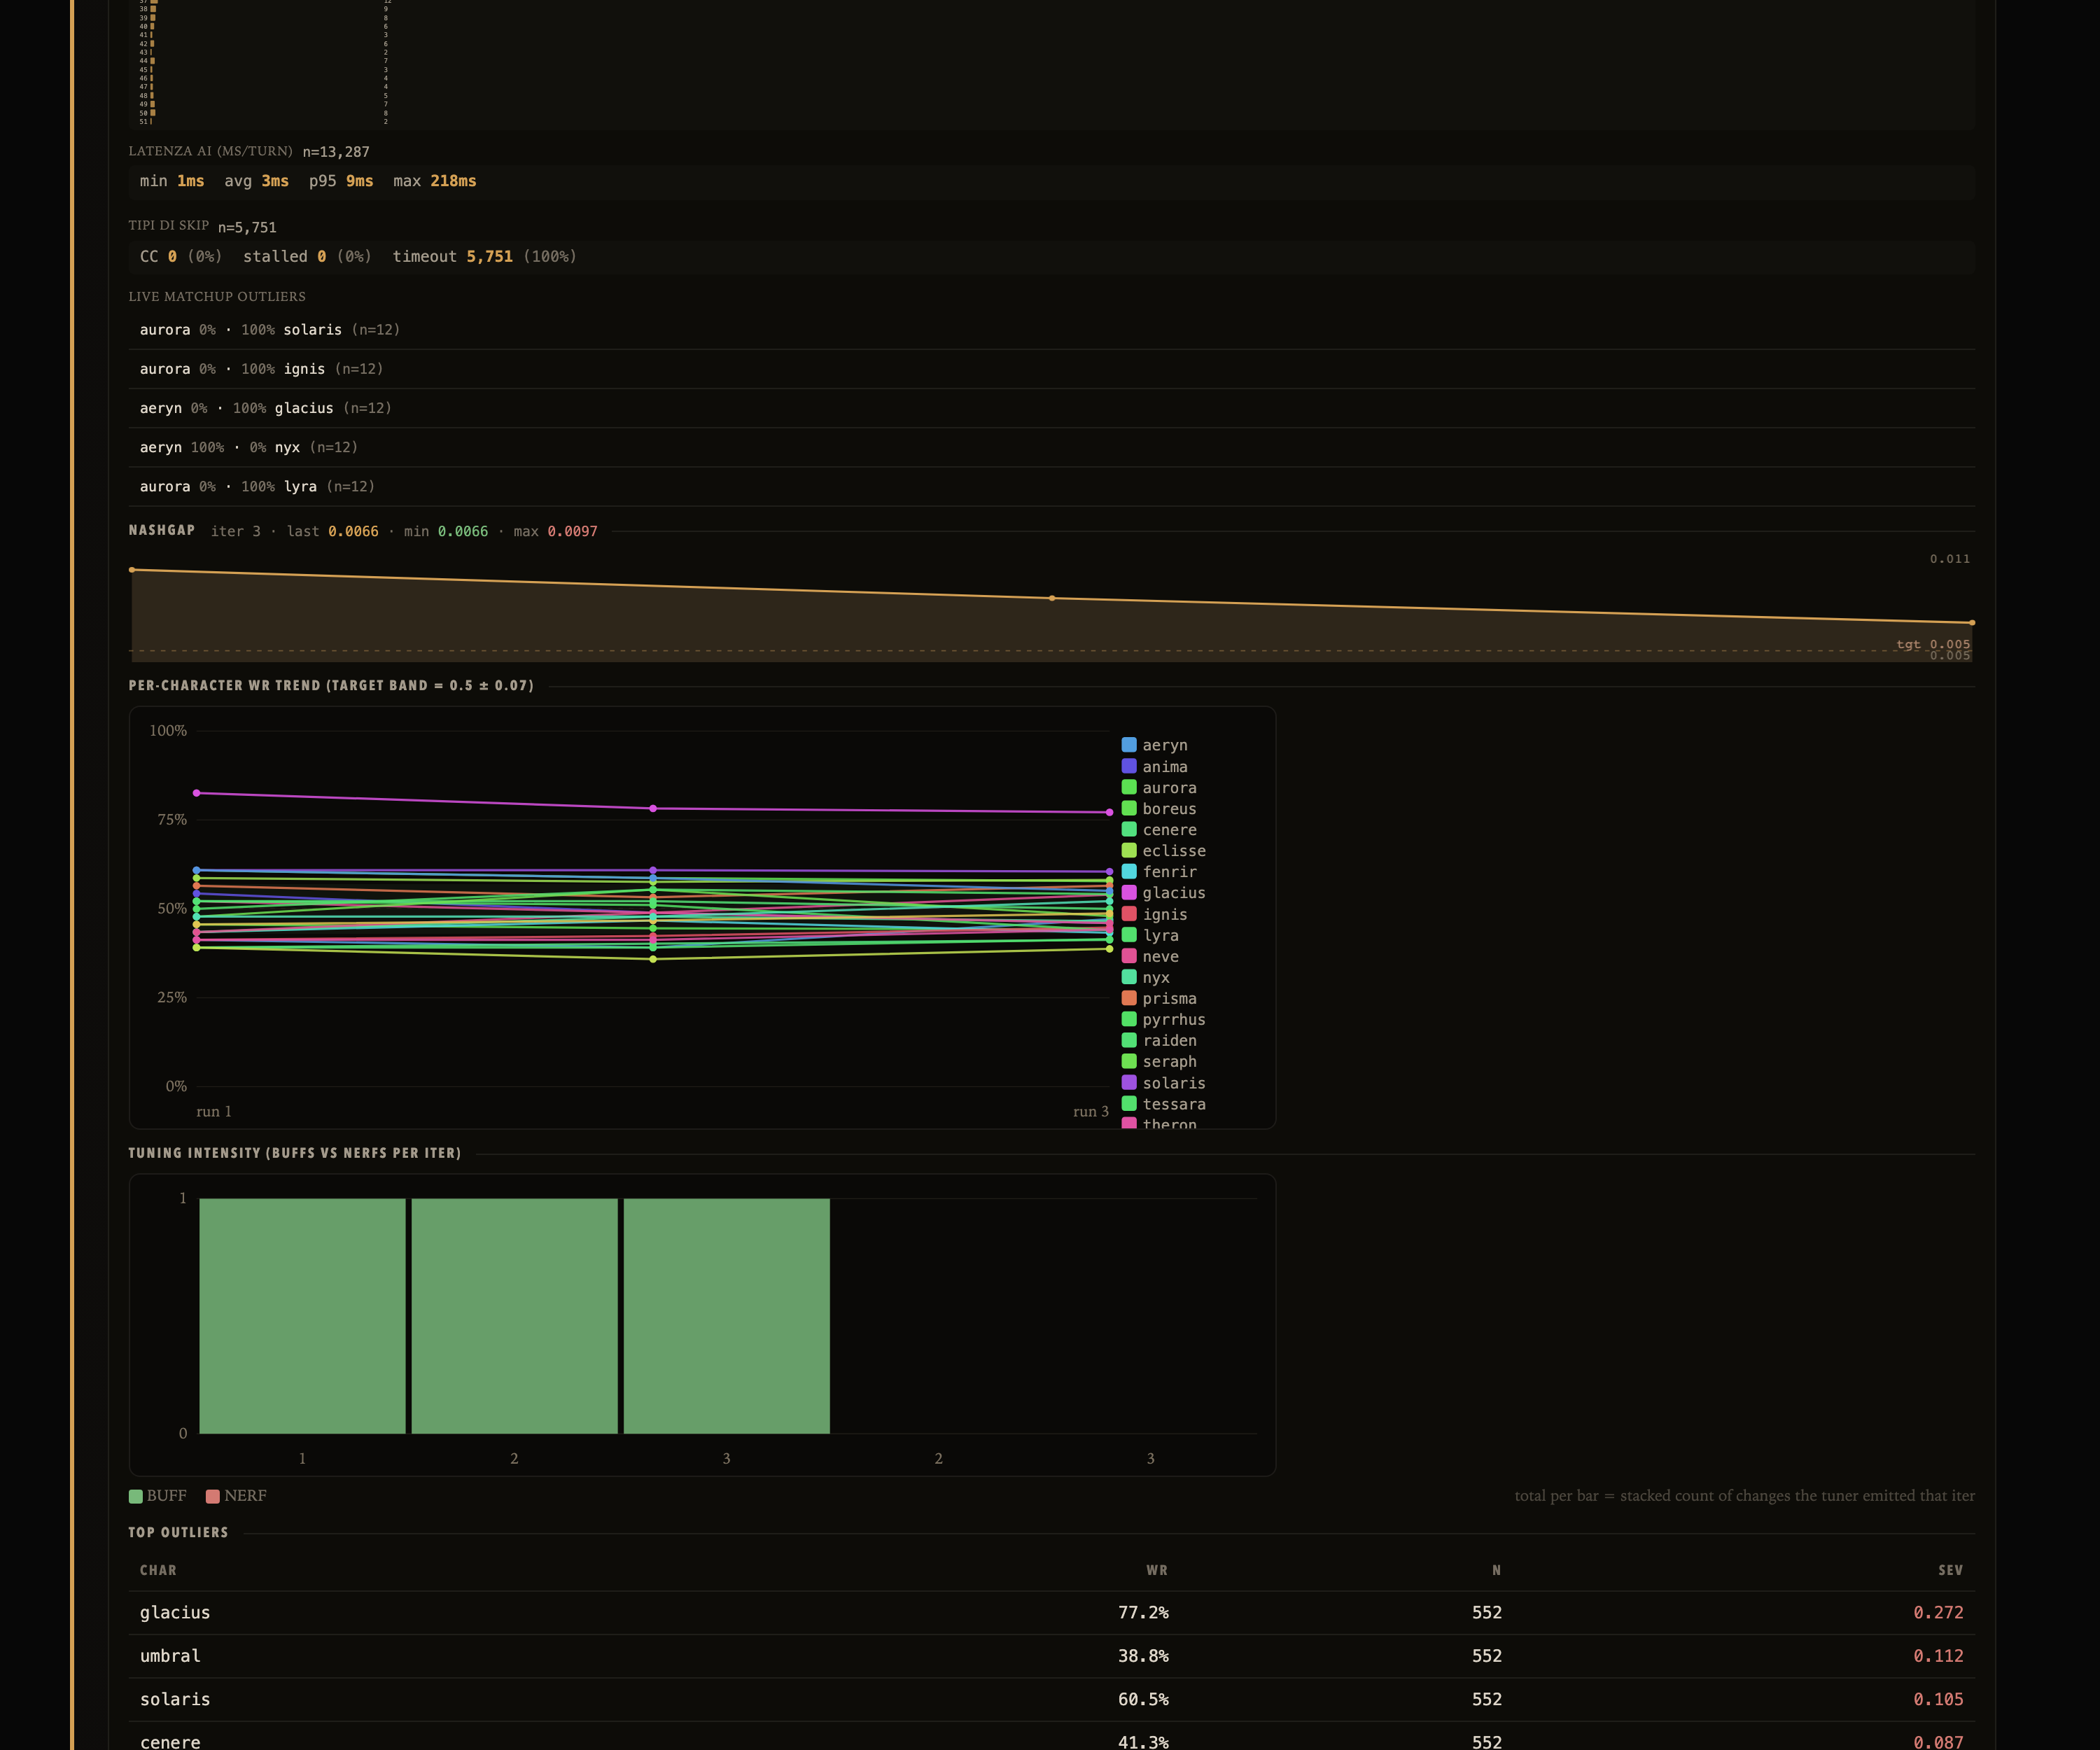Image resolution: width=2100 pixels, height=1750 pixels.
Task: Select the cenere legend entry label
Action: [1169, 830]
